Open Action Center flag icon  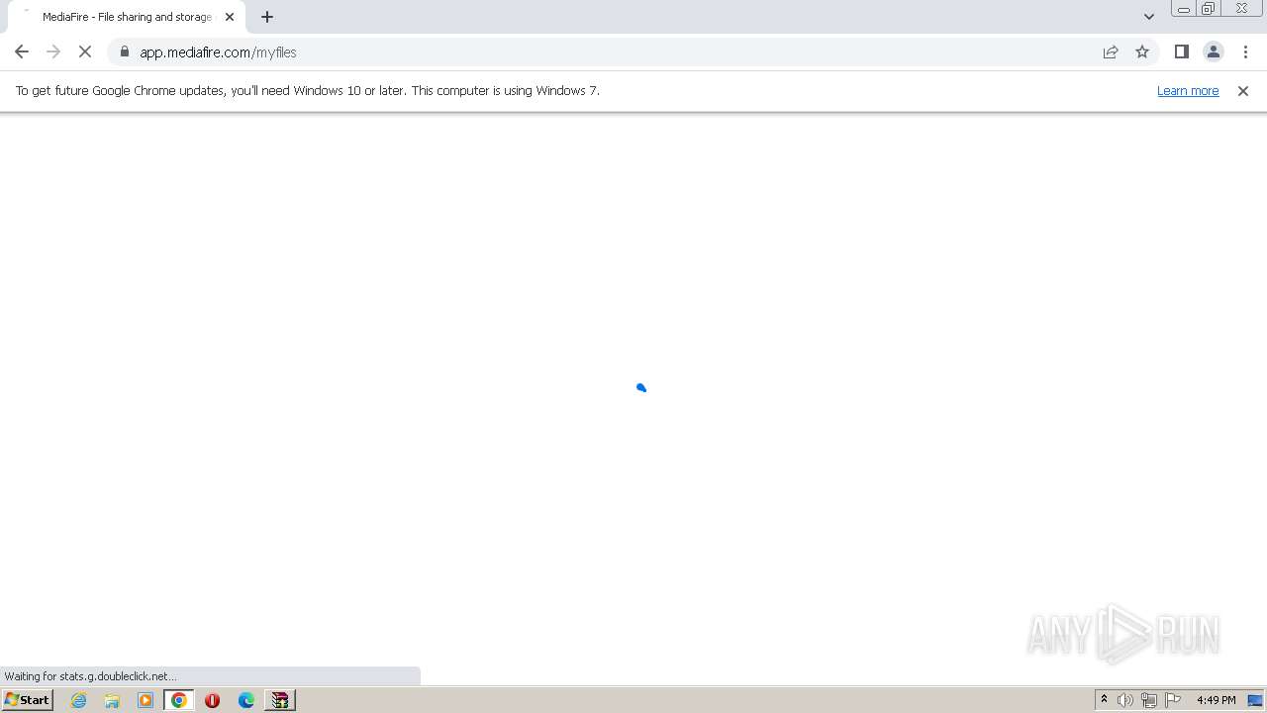[1173, 700]
